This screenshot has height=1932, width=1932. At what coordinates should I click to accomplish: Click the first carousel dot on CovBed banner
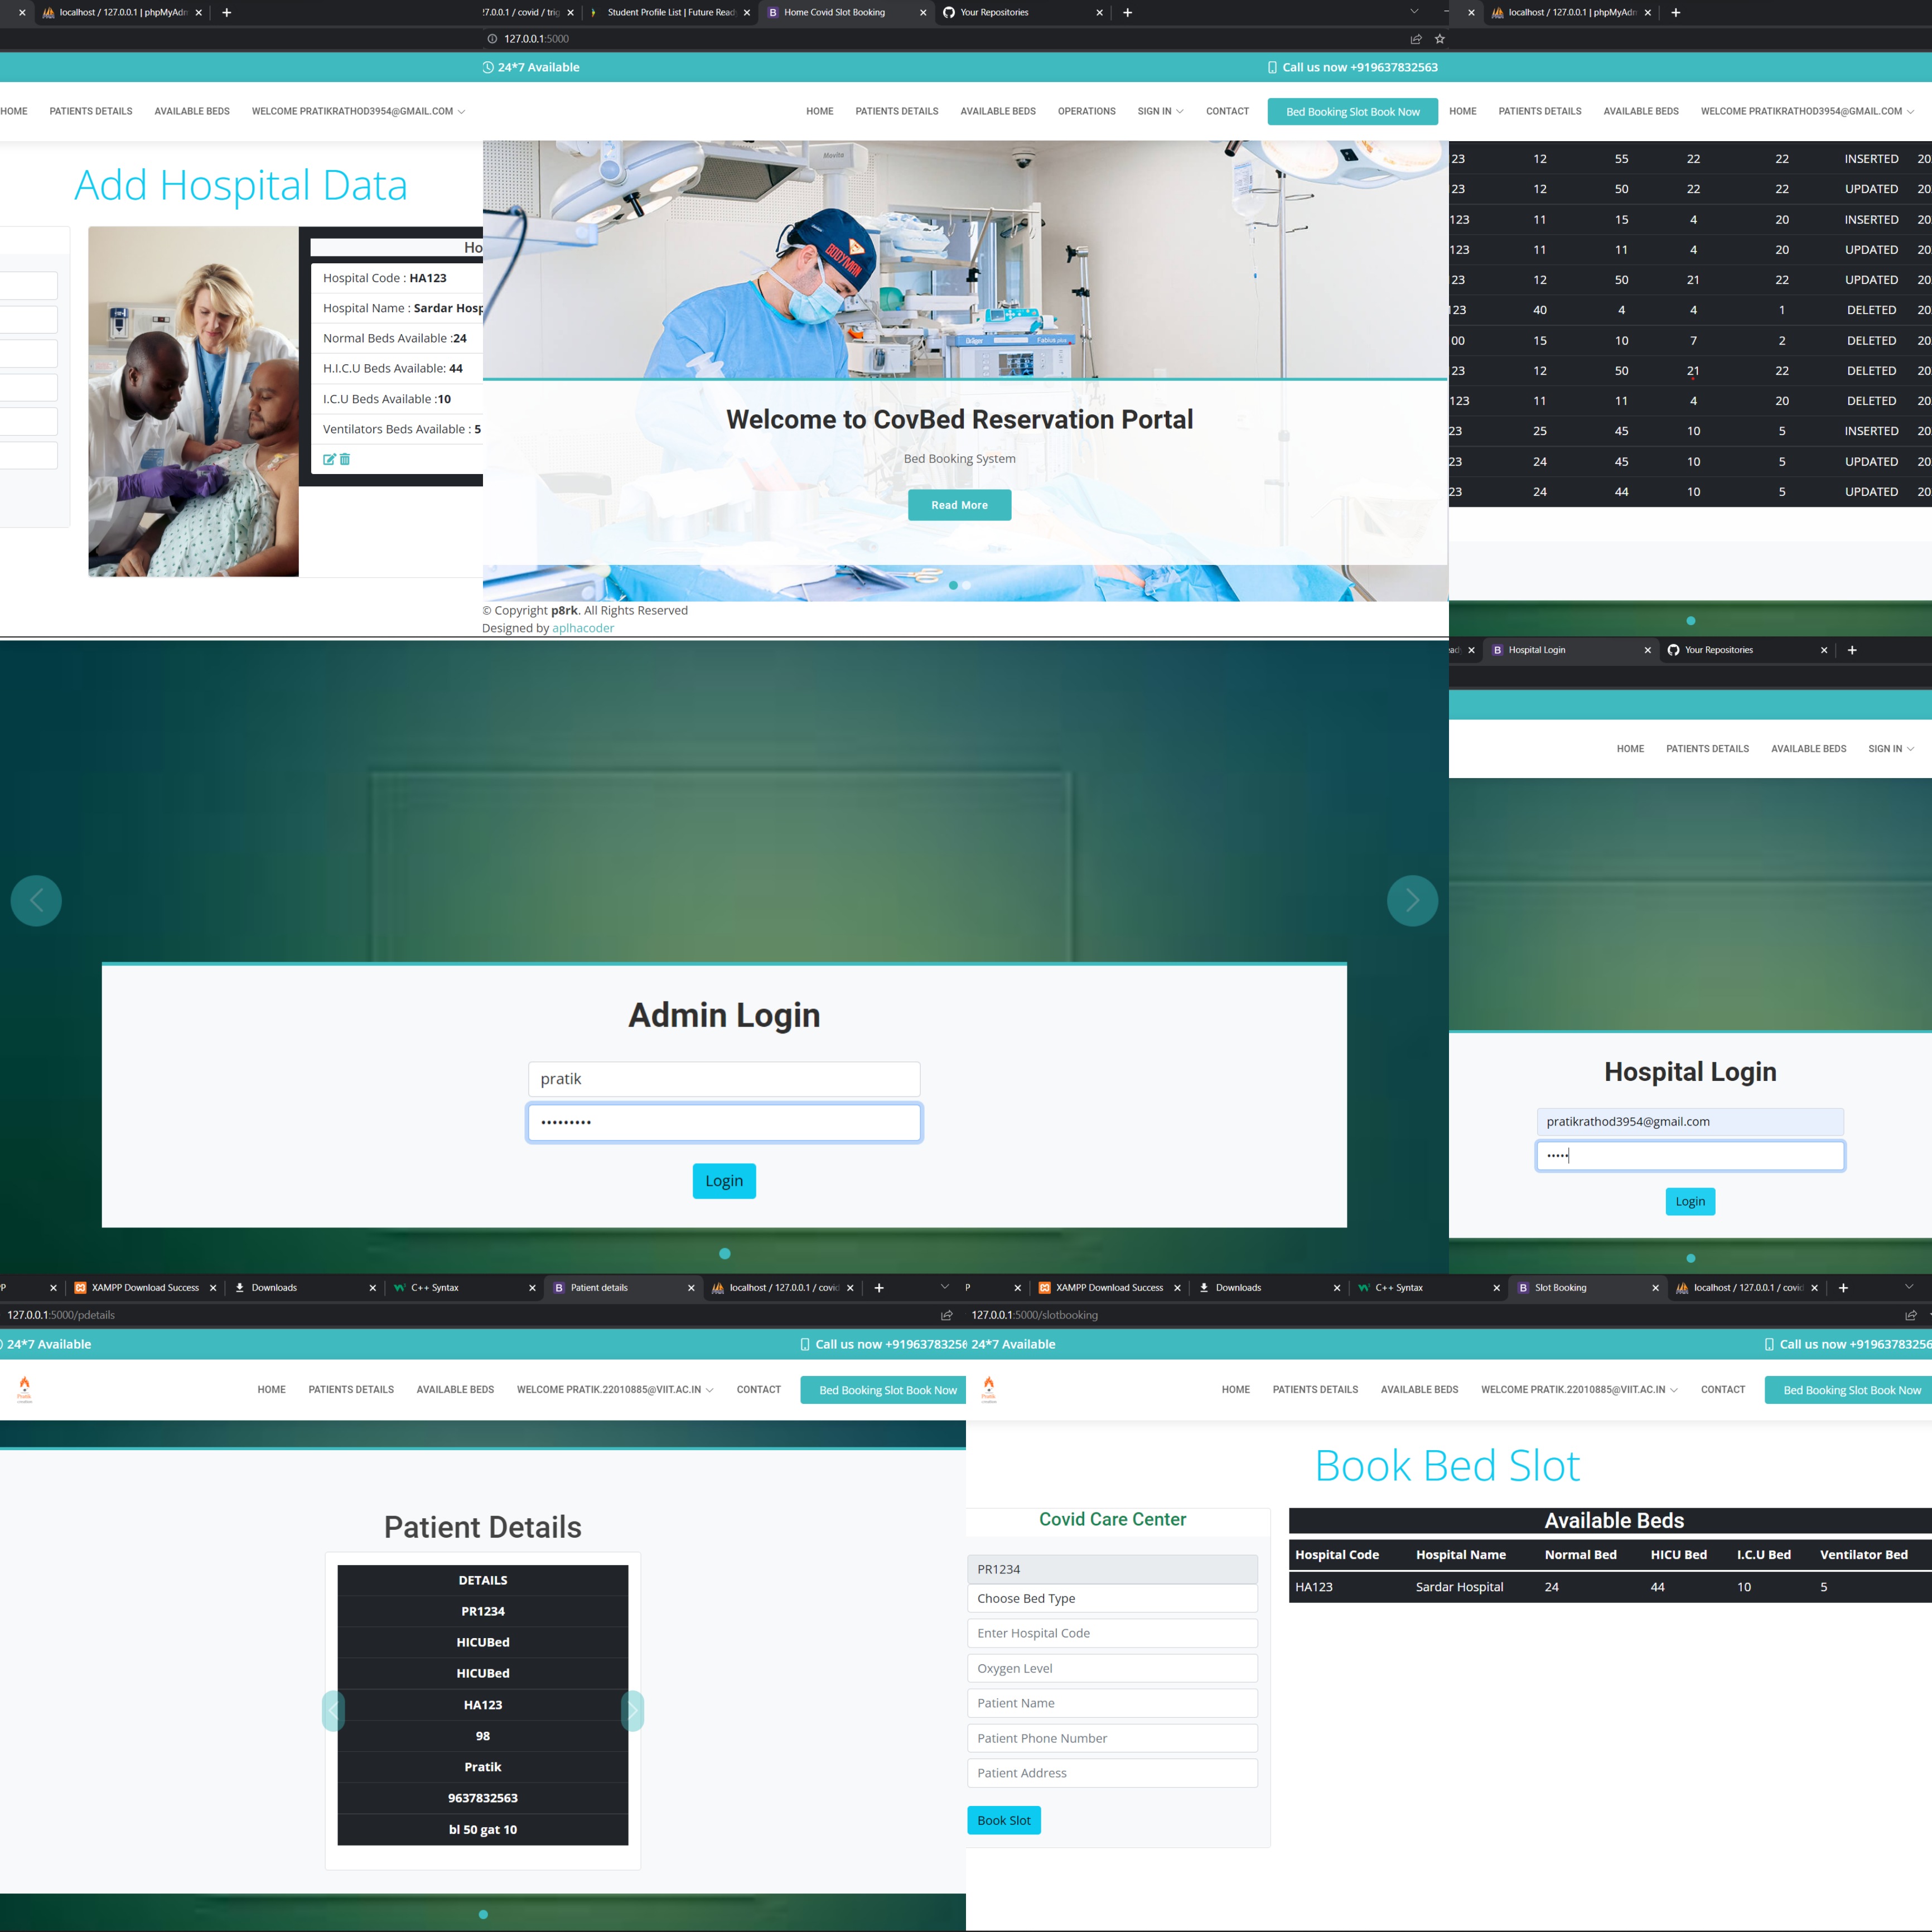pyautogui.click(x=953, y=585)
